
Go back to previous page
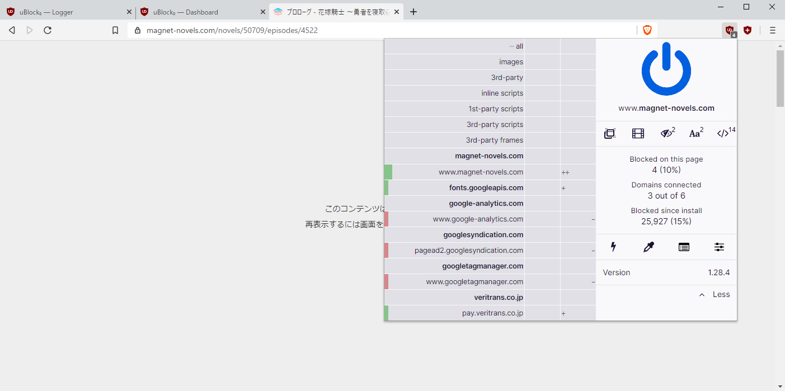tap(12, 30)
